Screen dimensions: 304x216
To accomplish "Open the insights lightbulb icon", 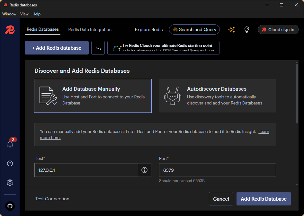I will (x=246, y=29).
